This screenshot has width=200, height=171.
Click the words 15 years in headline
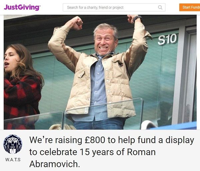[x=97, y=152]
